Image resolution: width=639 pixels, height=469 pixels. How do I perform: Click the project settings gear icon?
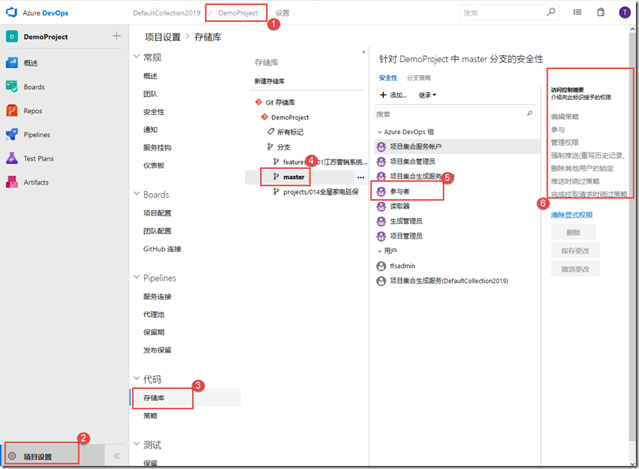pyautogui.click(x=12, y=456)
